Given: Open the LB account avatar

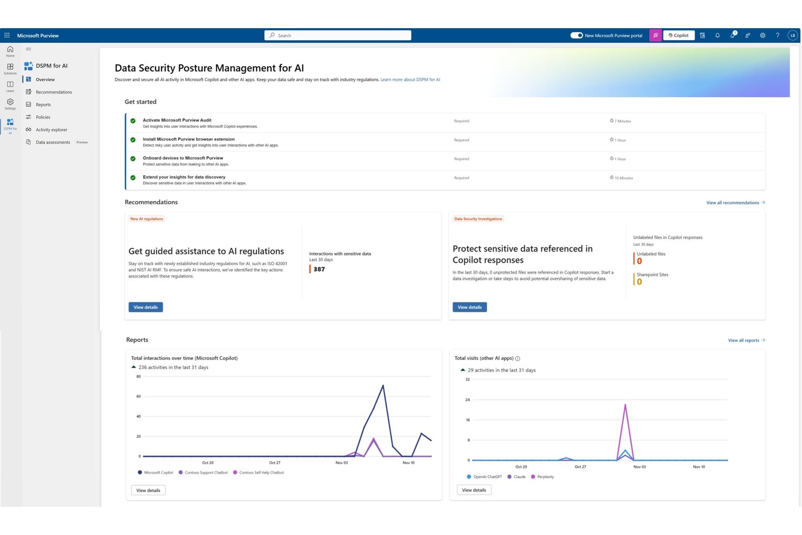Looking at the screenshot, I should click(x=793, y=35).
